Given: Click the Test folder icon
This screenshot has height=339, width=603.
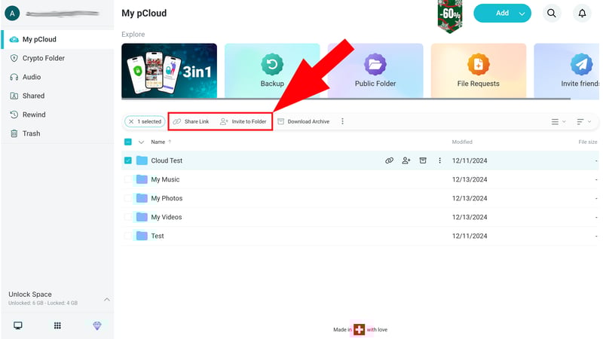Looking at the screenshot, I should [x=142, y=236].
